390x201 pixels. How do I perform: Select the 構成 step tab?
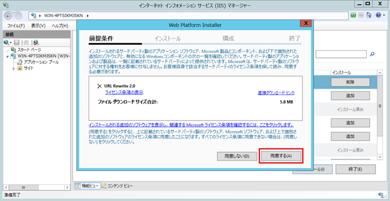pos(228,38)
